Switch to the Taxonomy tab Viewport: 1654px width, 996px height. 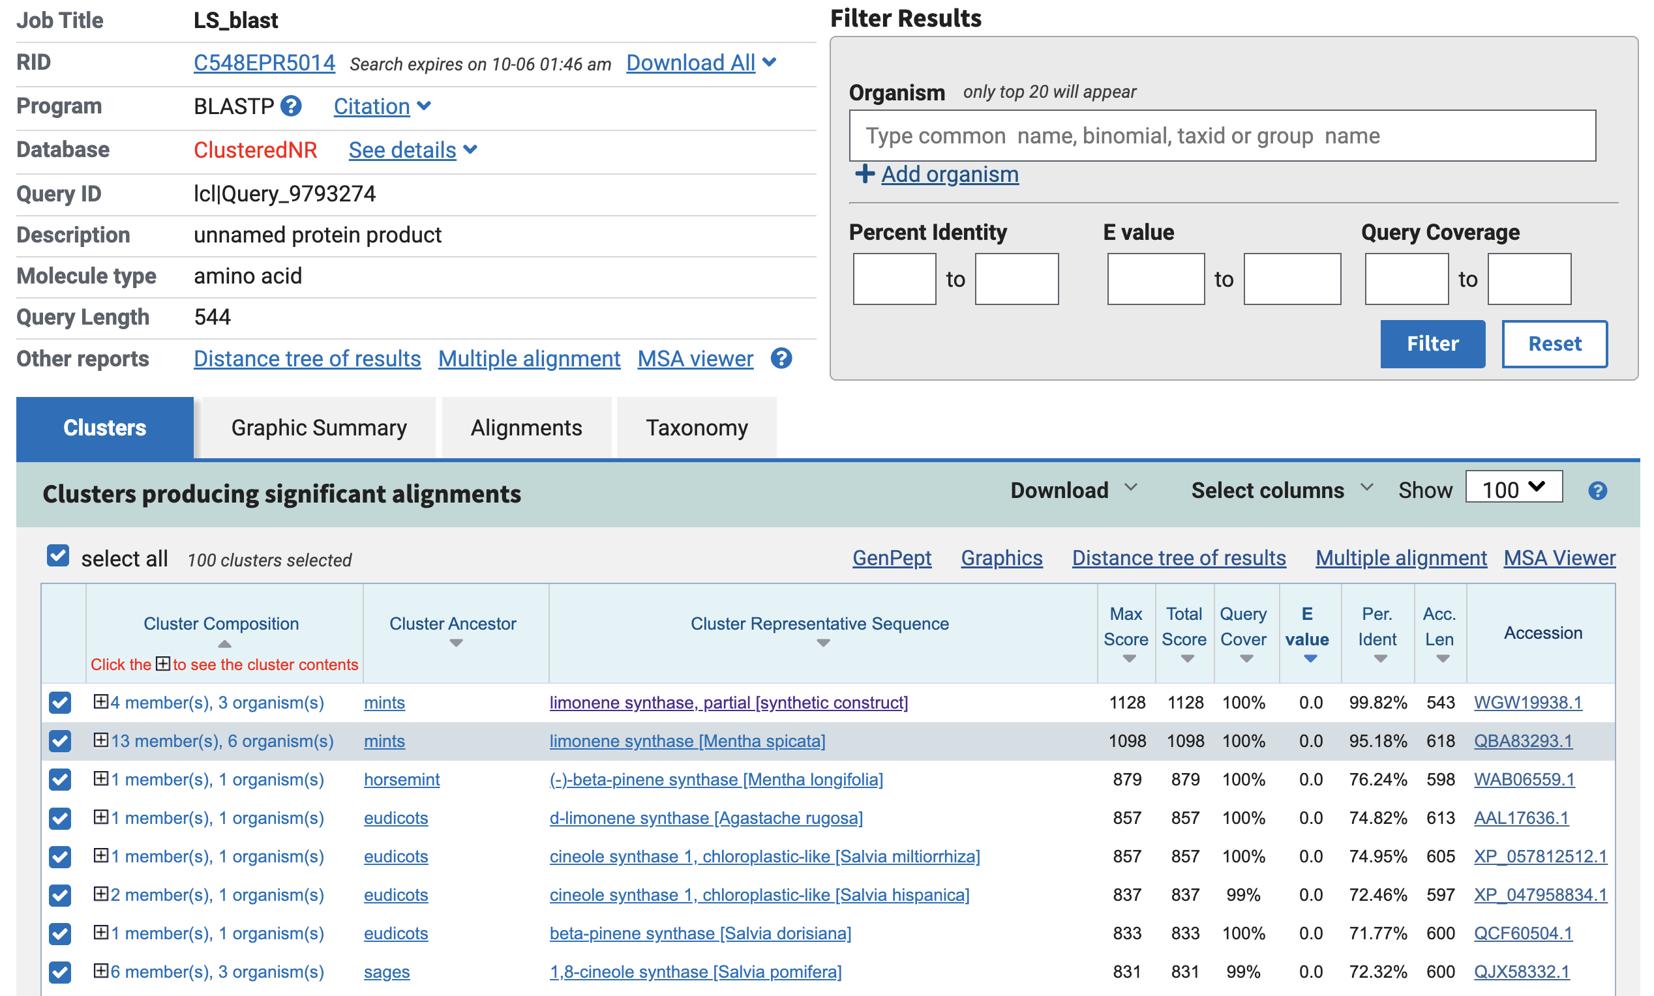[x=696, y=427]
